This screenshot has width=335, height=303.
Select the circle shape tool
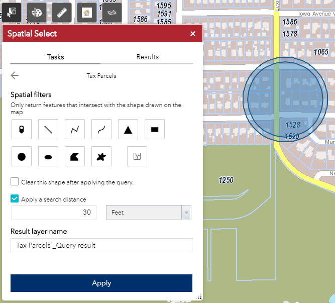point(22,156)
